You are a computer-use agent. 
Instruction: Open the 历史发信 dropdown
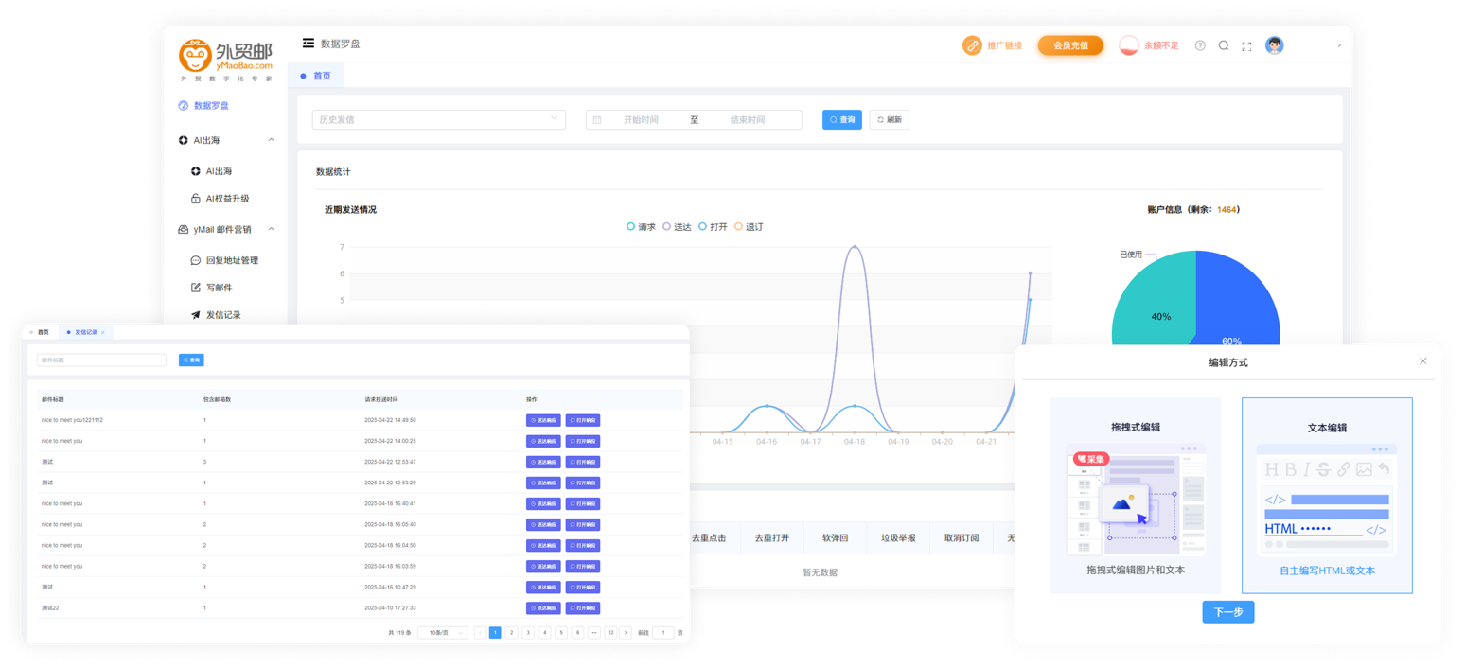tap(439, 120)
